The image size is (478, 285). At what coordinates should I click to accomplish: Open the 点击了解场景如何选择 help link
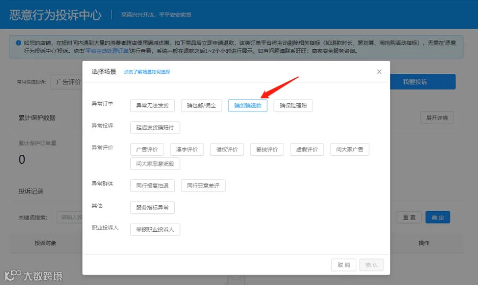(147, 72)
